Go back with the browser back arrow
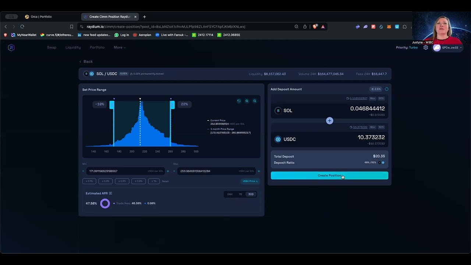Screen dimensions: 471x265 click(x=6, y=26)
